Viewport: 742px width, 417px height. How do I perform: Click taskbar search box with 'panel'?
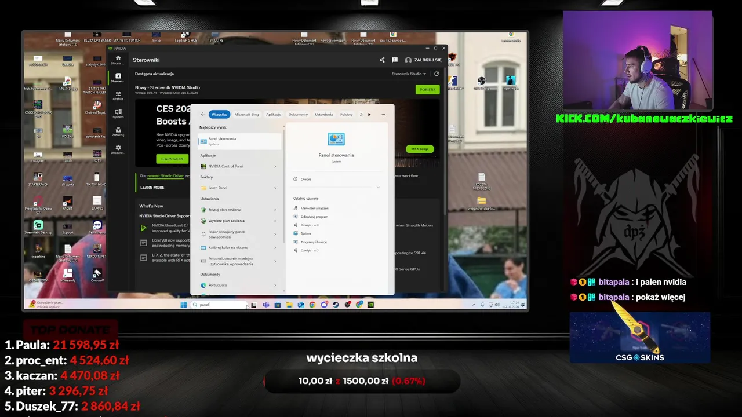pyautogui.click(x=219, y=305)
